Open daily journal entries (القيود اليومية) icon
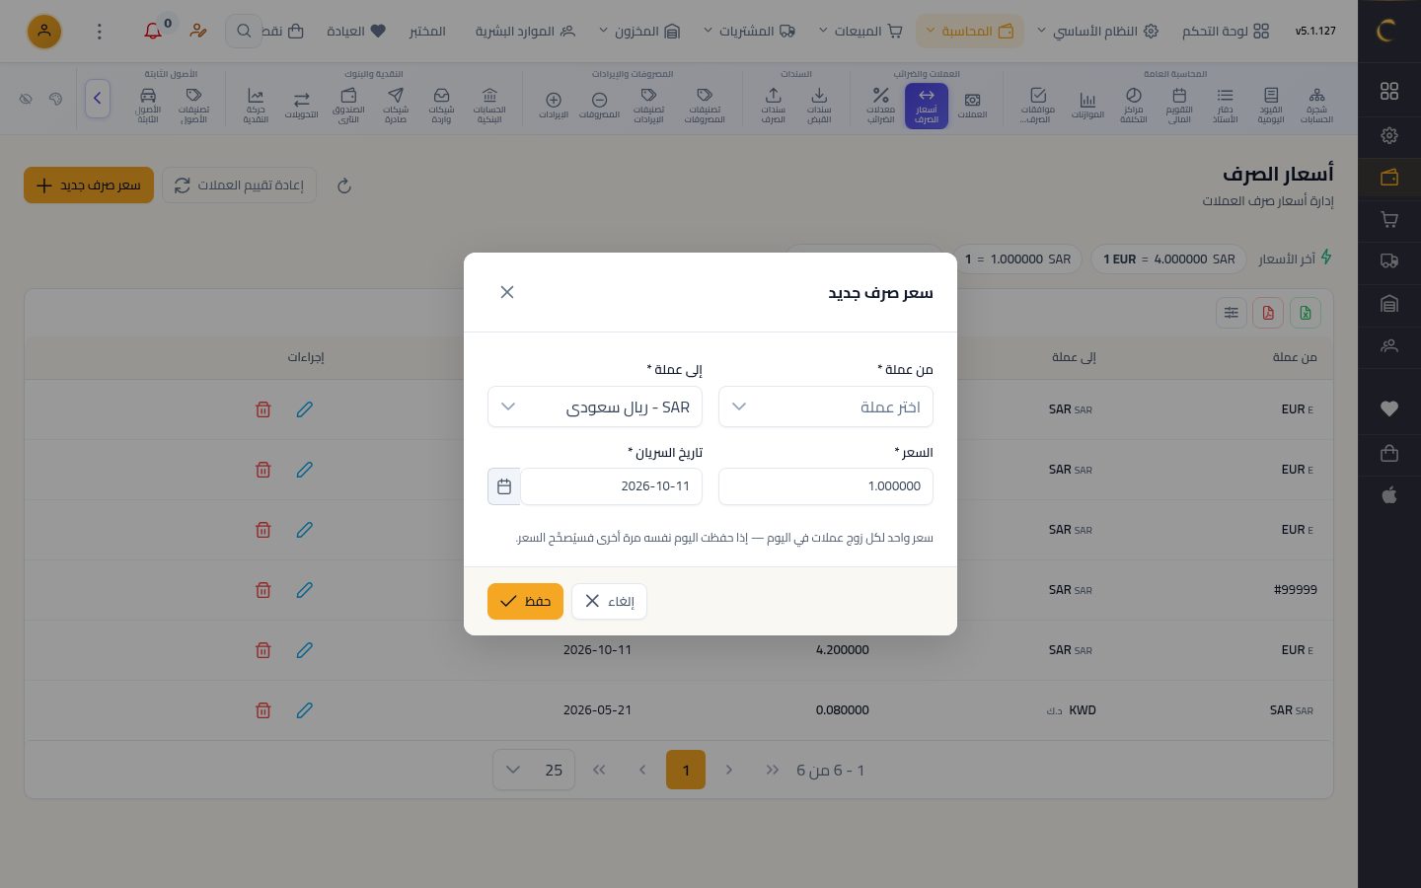The height and width of the screenshot is (888, 1421). 1271,106
